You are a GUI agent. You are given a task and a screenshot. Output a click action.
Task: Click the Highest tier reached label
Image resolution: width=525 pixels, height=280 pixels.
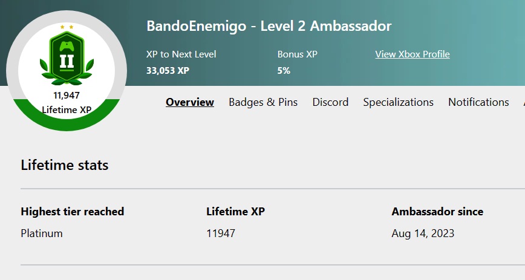point(73,211)
